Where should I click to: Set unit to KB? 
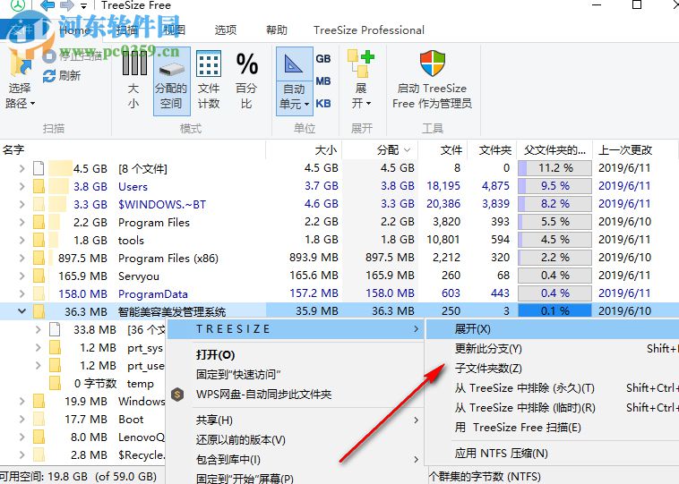pyautogui.click(x=323, y=104)
